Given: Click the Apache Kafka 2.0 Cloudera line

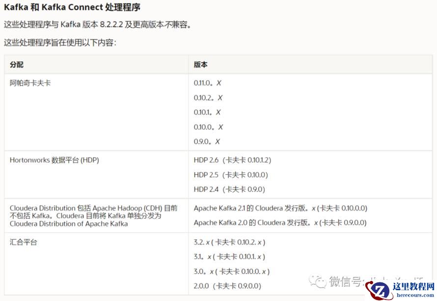Looking at the screenshot, I should tap(280, 223).
